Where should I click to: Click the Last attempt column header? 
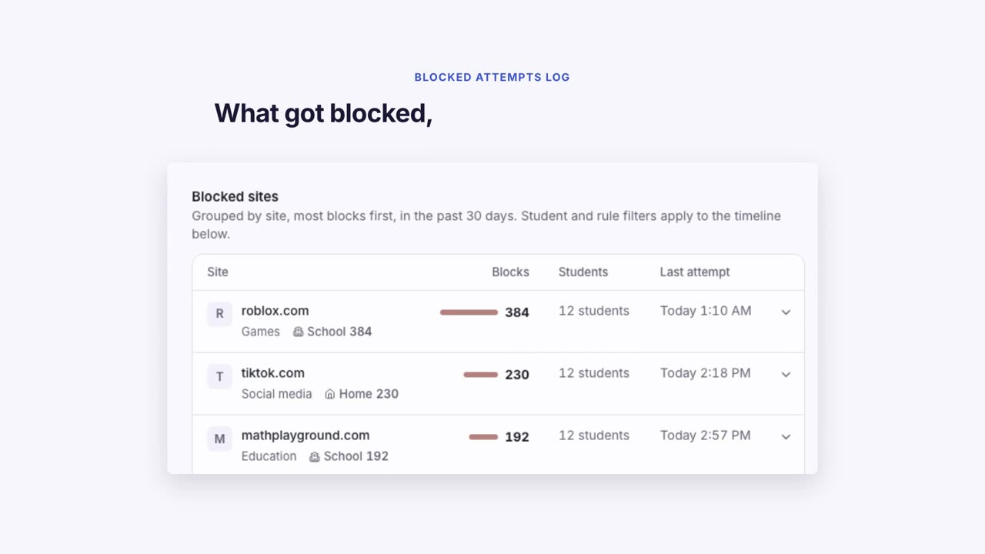pyautogui.click(x=695, y=272)
